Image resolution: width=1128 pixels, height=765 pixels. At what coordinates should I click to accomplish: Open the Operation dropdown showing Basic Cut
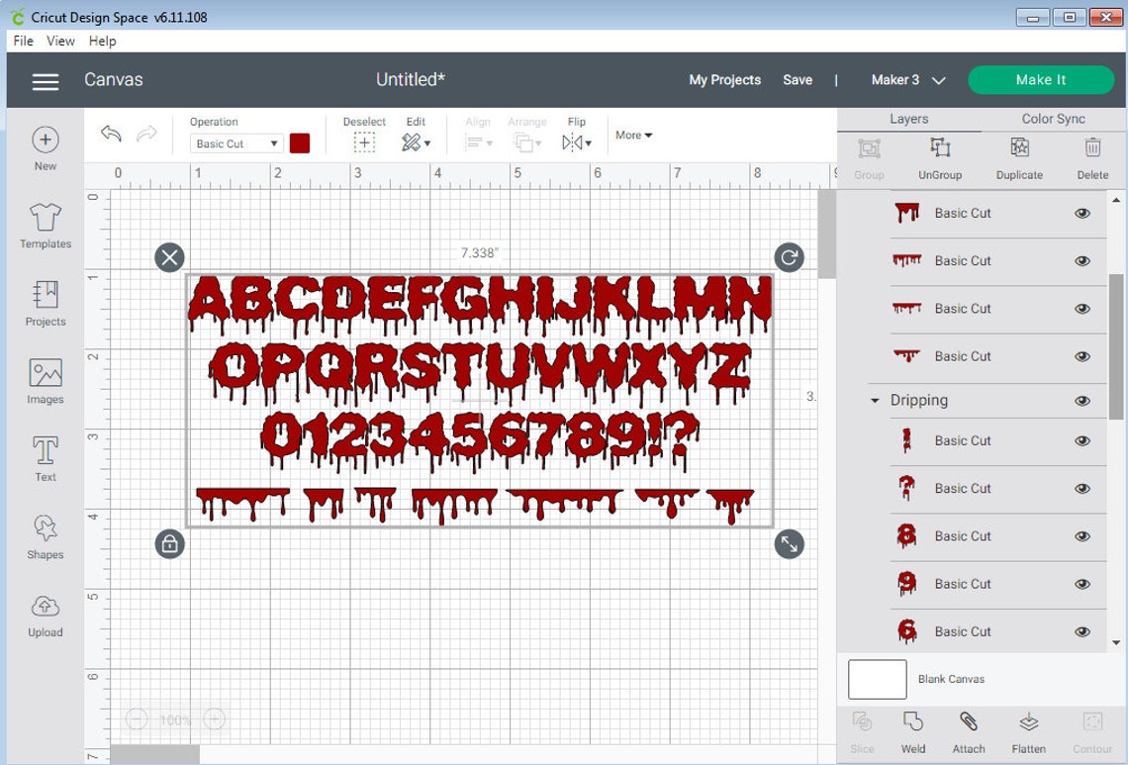(235, 143)
